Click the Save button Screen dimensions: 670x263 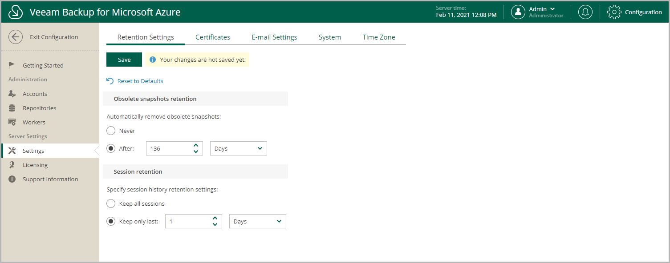124,60
